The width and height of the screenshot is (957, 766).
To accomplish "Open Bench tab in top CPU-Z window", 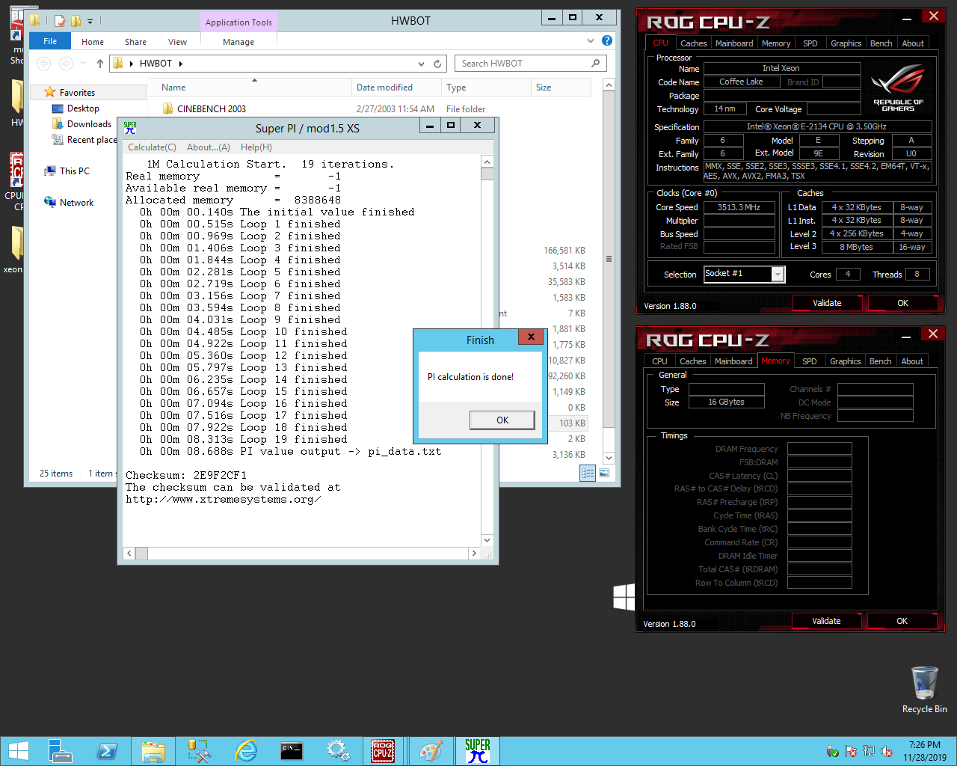I will pyautogui.click(x=881, y=43).
